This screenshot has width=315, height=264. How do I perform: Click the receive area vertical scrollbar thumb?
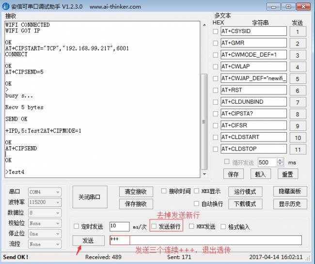(205, 122)
